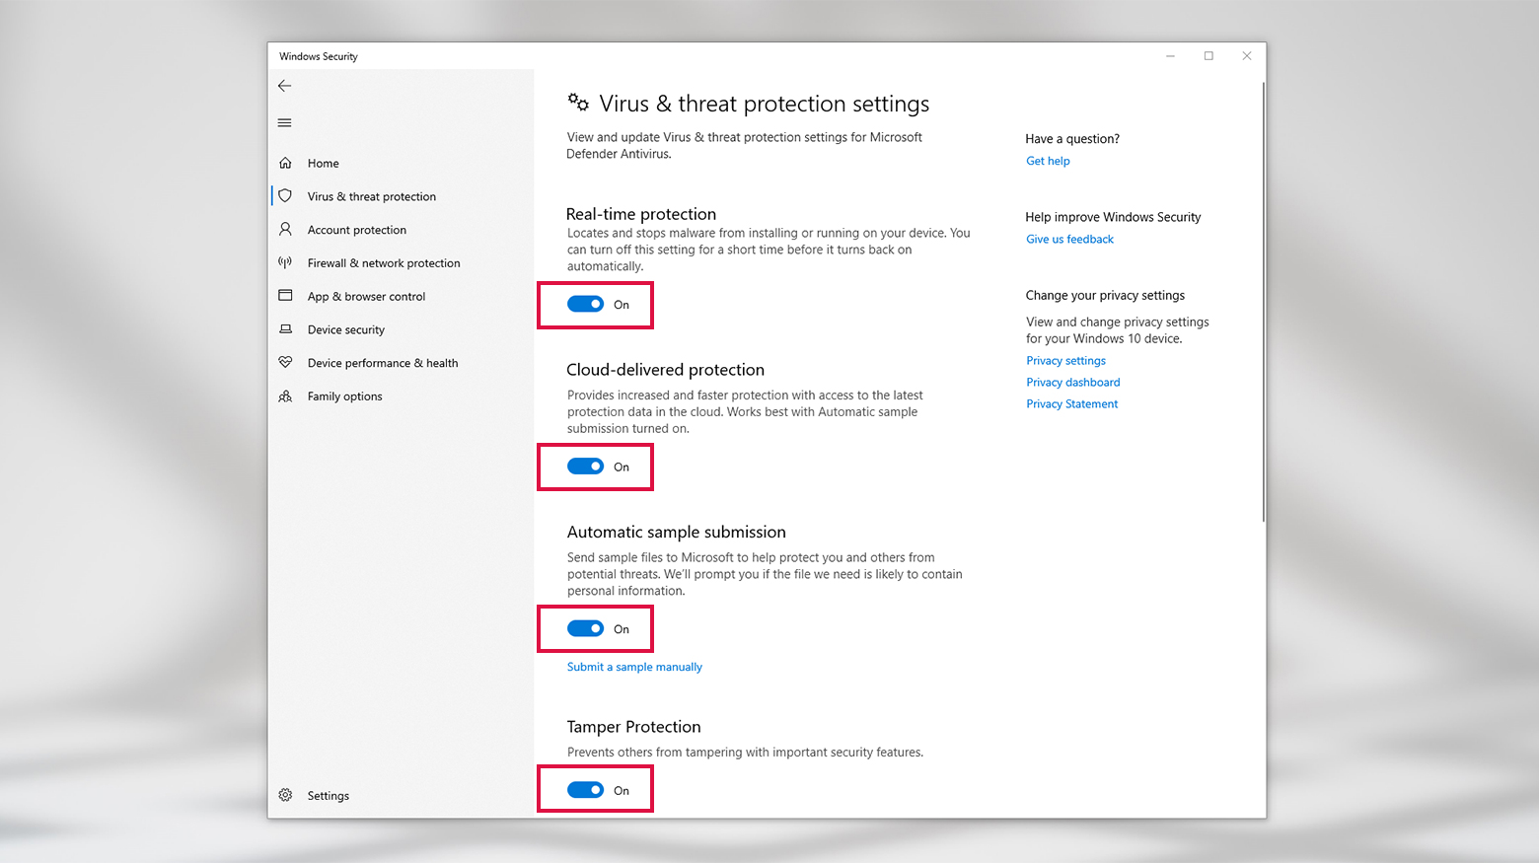Collapse the navigation pane with hamburger button
Image resolution: width=1539 pixels, height=863 pixels.
tap(284, 122)
